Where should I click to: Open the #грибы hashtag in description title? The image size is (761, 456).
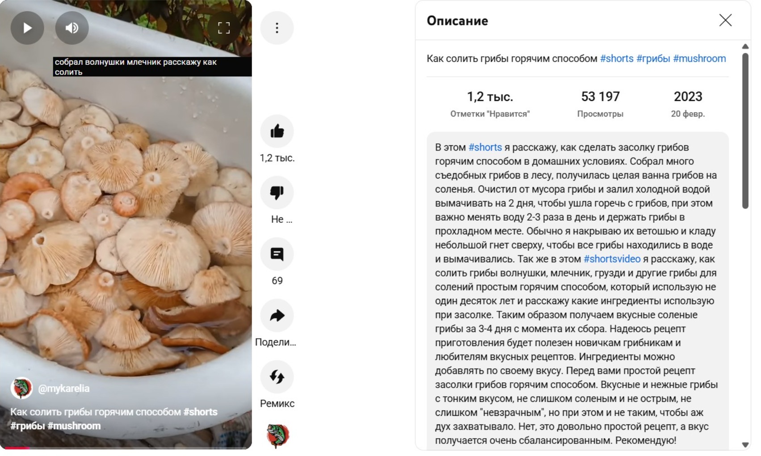(653, 59)
